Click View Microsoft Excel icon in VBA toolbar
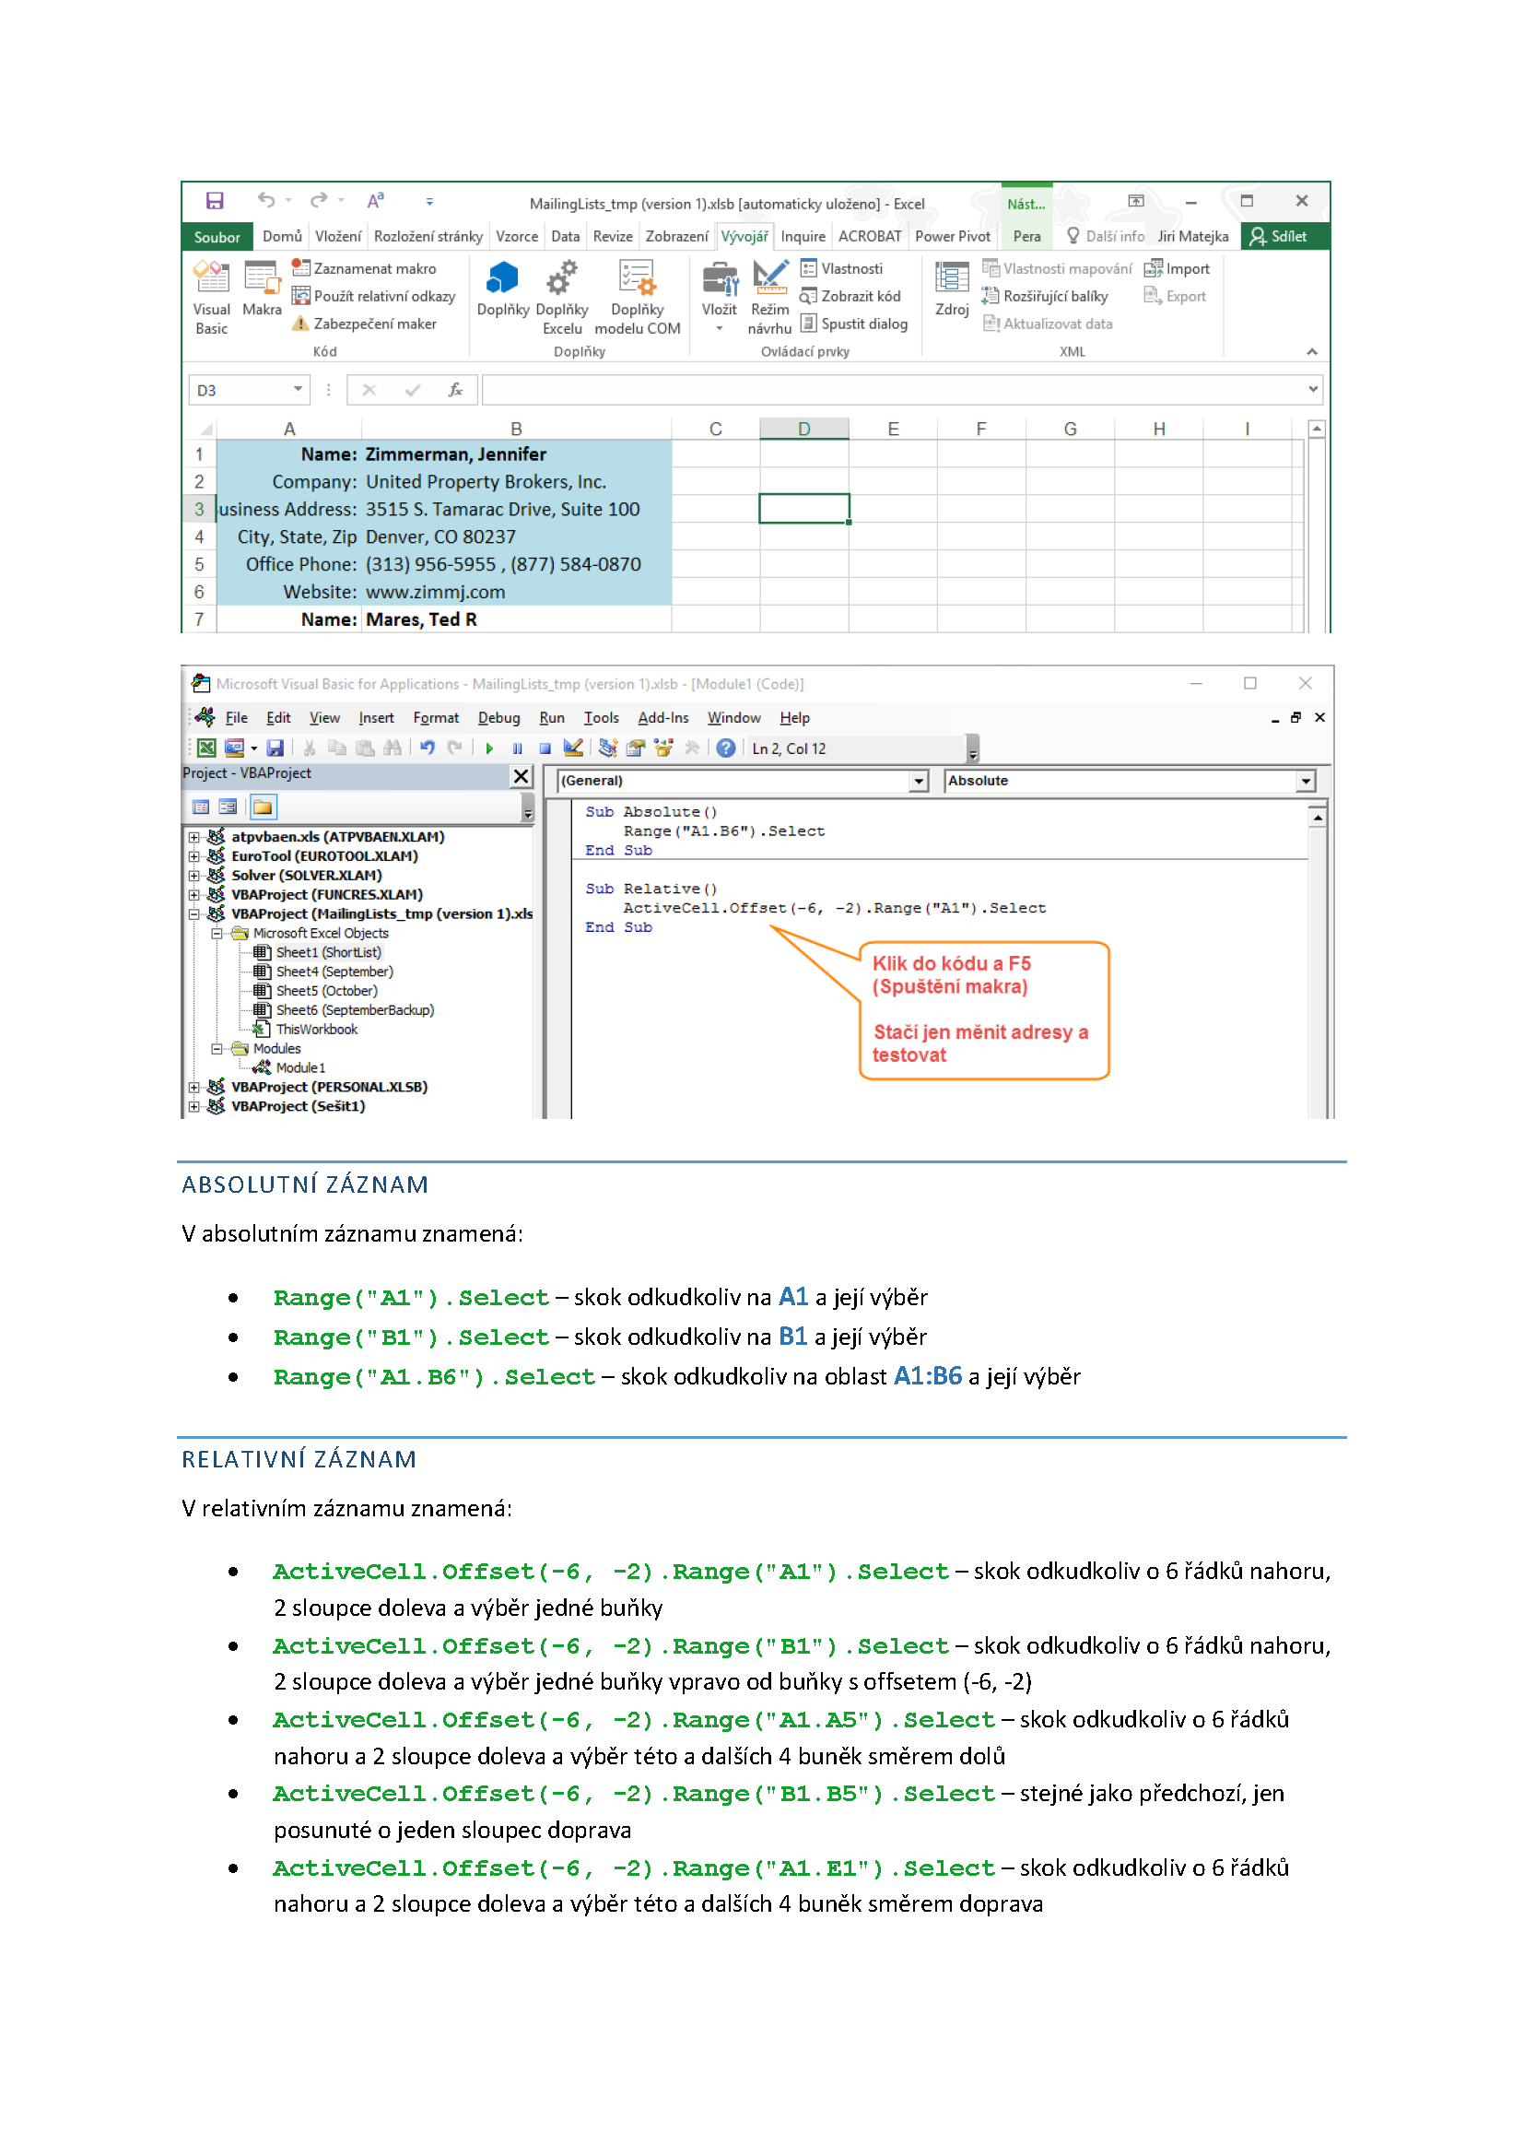The width and height of the screenshot is (1524, 2156). pyautogui.click(x=207, y=748)
